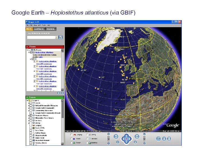Expand the Populated Places layer node
This screenshot has height=151, width=201.
[29, 115]
